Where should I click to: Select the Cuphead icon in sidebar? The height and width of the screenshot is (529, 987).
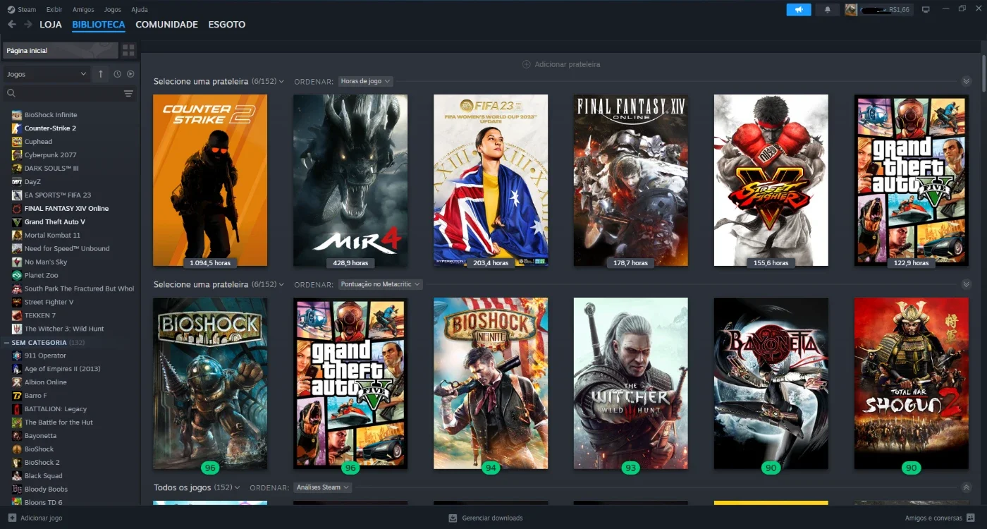[x=17, y=141]
